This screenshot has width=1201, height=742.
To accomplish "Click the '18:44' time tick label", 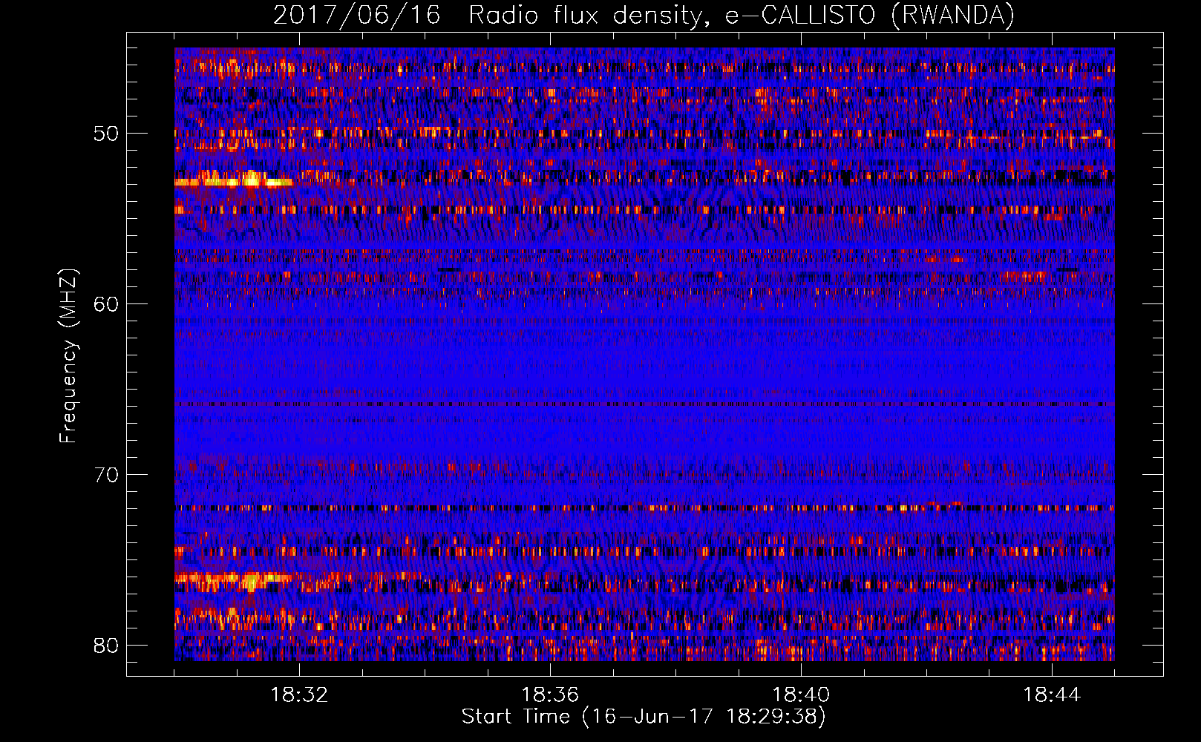I will [1052, 695].
